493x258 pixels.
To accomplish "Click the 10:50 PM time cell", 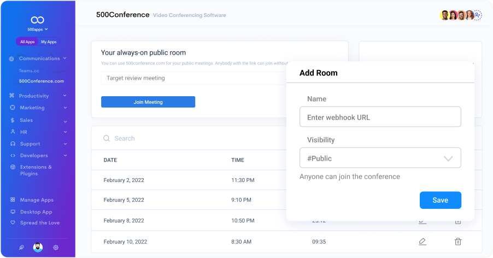I will (243, 221).
